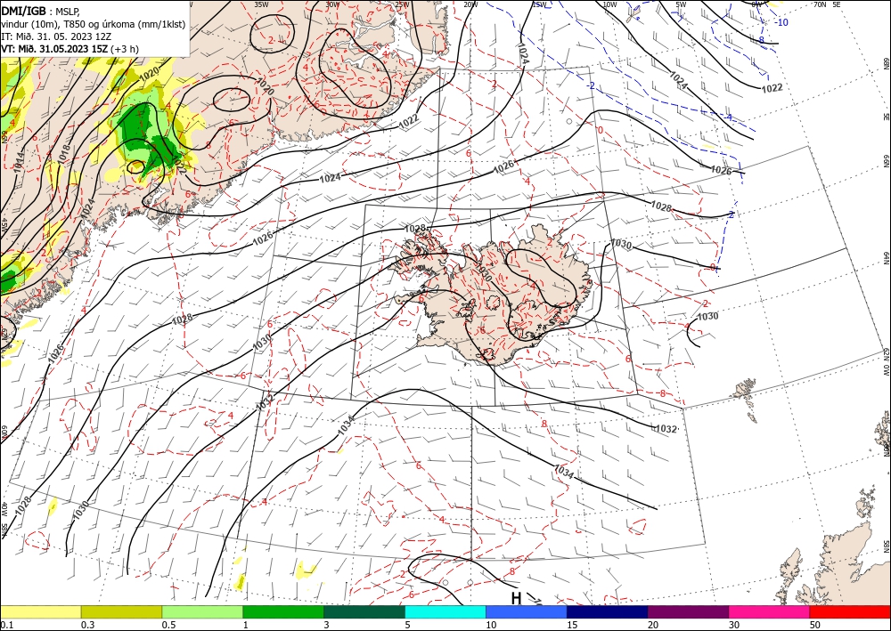This screenshot has width=891, height=631.
Task: Click the olive 0.3–0.5 mm legend swatch
Action: point(121,611)
